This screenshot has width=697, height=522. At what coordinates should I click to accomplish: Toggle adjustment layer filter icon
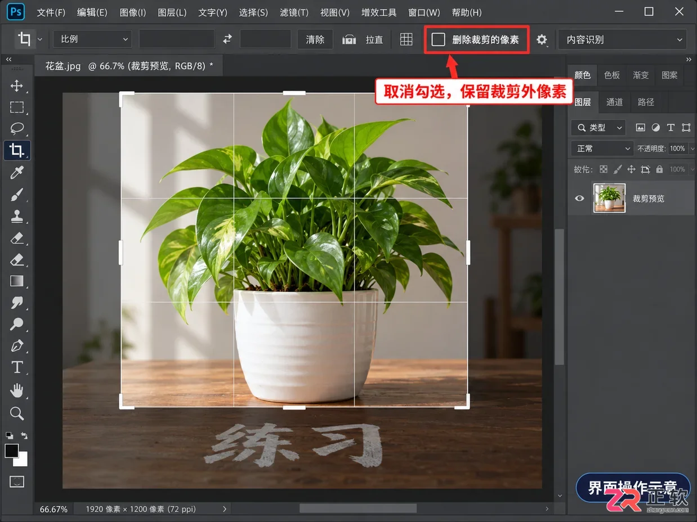pos(655,128)
